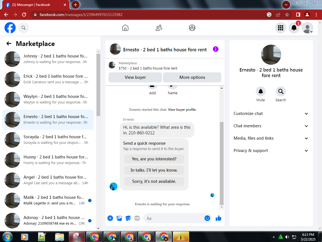Open Johnny's conversation in the list
322x242 pixels.
(48, 59)
